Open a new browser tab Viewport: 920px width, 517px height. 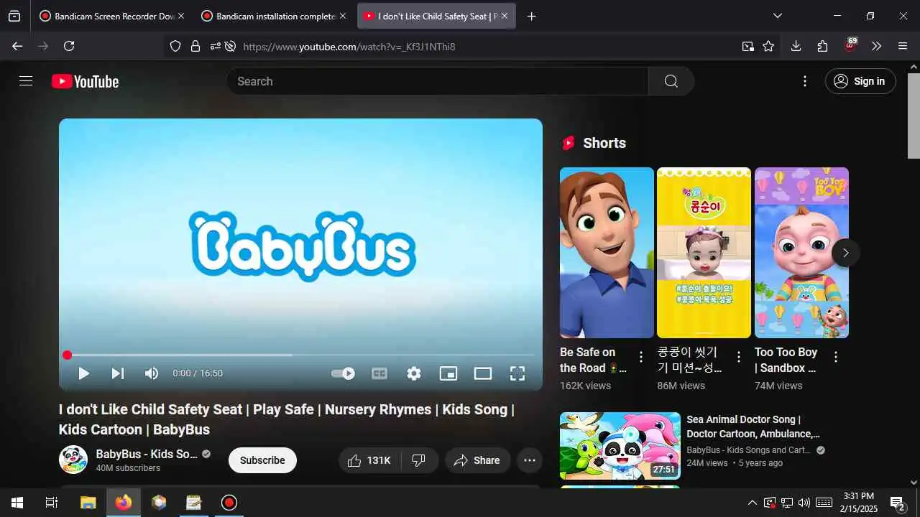click(x=532, y=16)
